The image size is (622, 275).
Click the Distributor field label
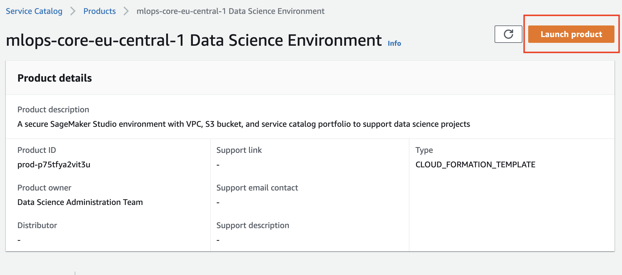[x=37, y=225]
